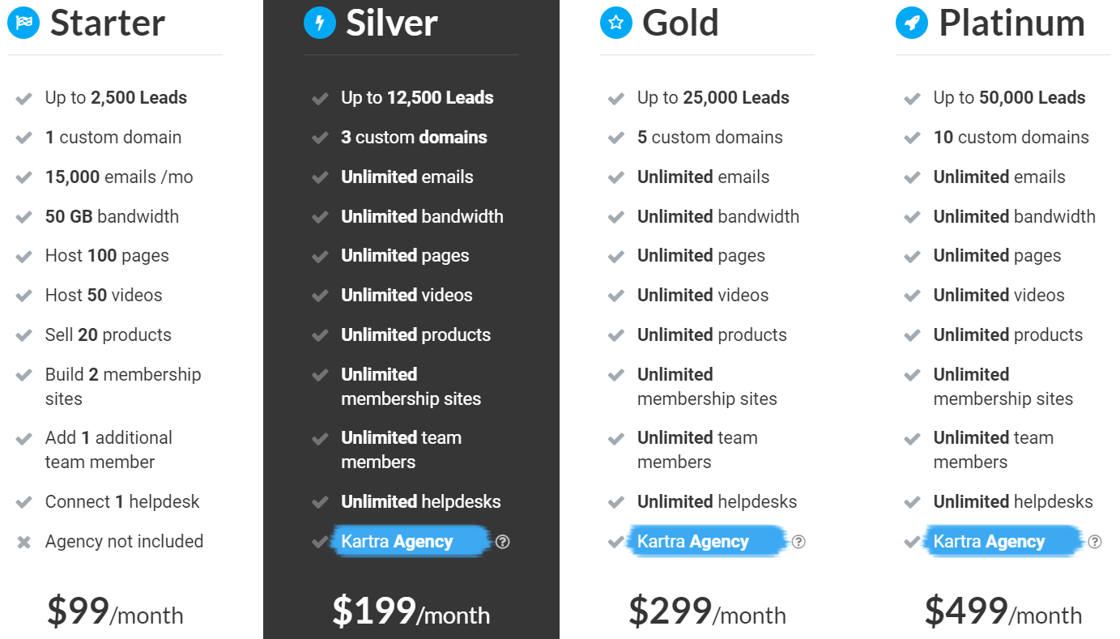
Task: Choose the Platinum plan heading
Action: point(1011,23)
